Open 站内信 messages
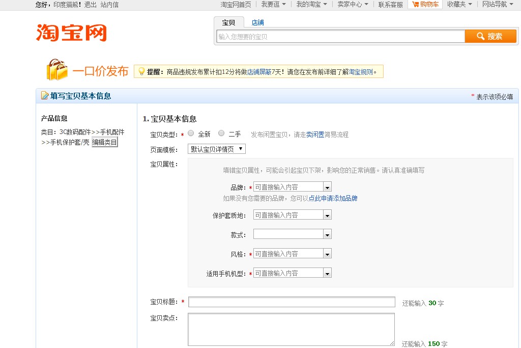This screenshot has height=348, width=521. 109,5
